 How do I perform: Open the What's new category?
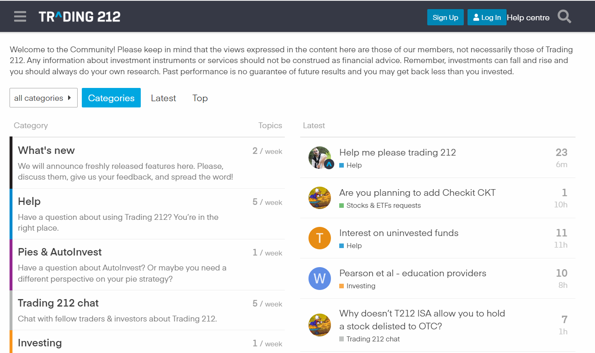46,150
